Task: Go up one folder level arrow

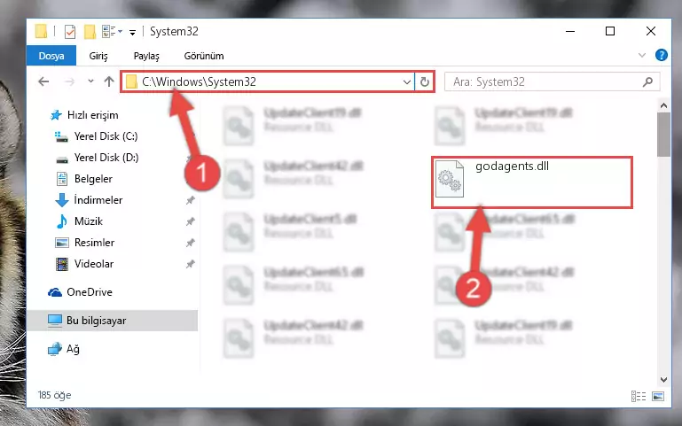Action: pos(109,81)
